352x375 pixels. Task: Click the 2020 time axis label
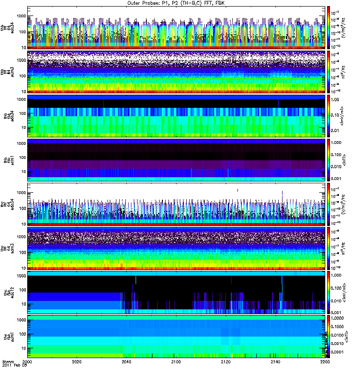(x=77, y=363)
